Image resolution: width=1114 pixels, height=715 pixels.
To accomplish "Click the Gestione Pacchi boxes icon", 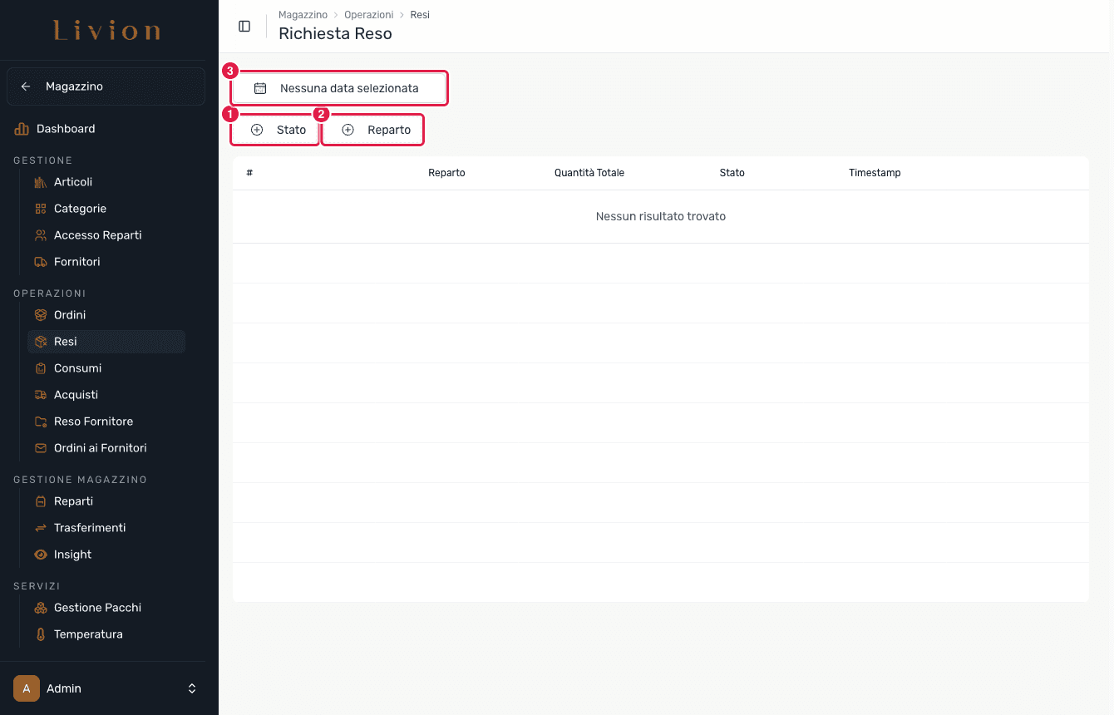I will coord(40,608).
